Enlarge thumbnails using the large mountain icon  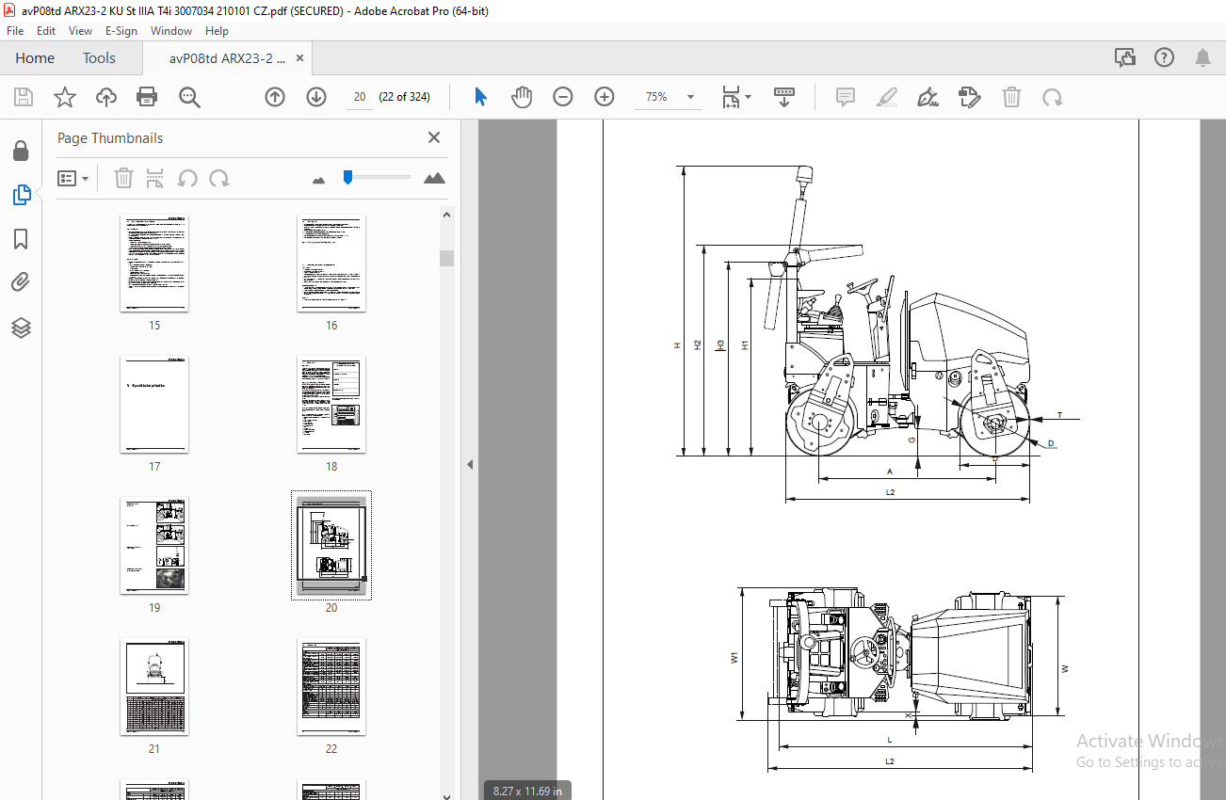point(434,177)
